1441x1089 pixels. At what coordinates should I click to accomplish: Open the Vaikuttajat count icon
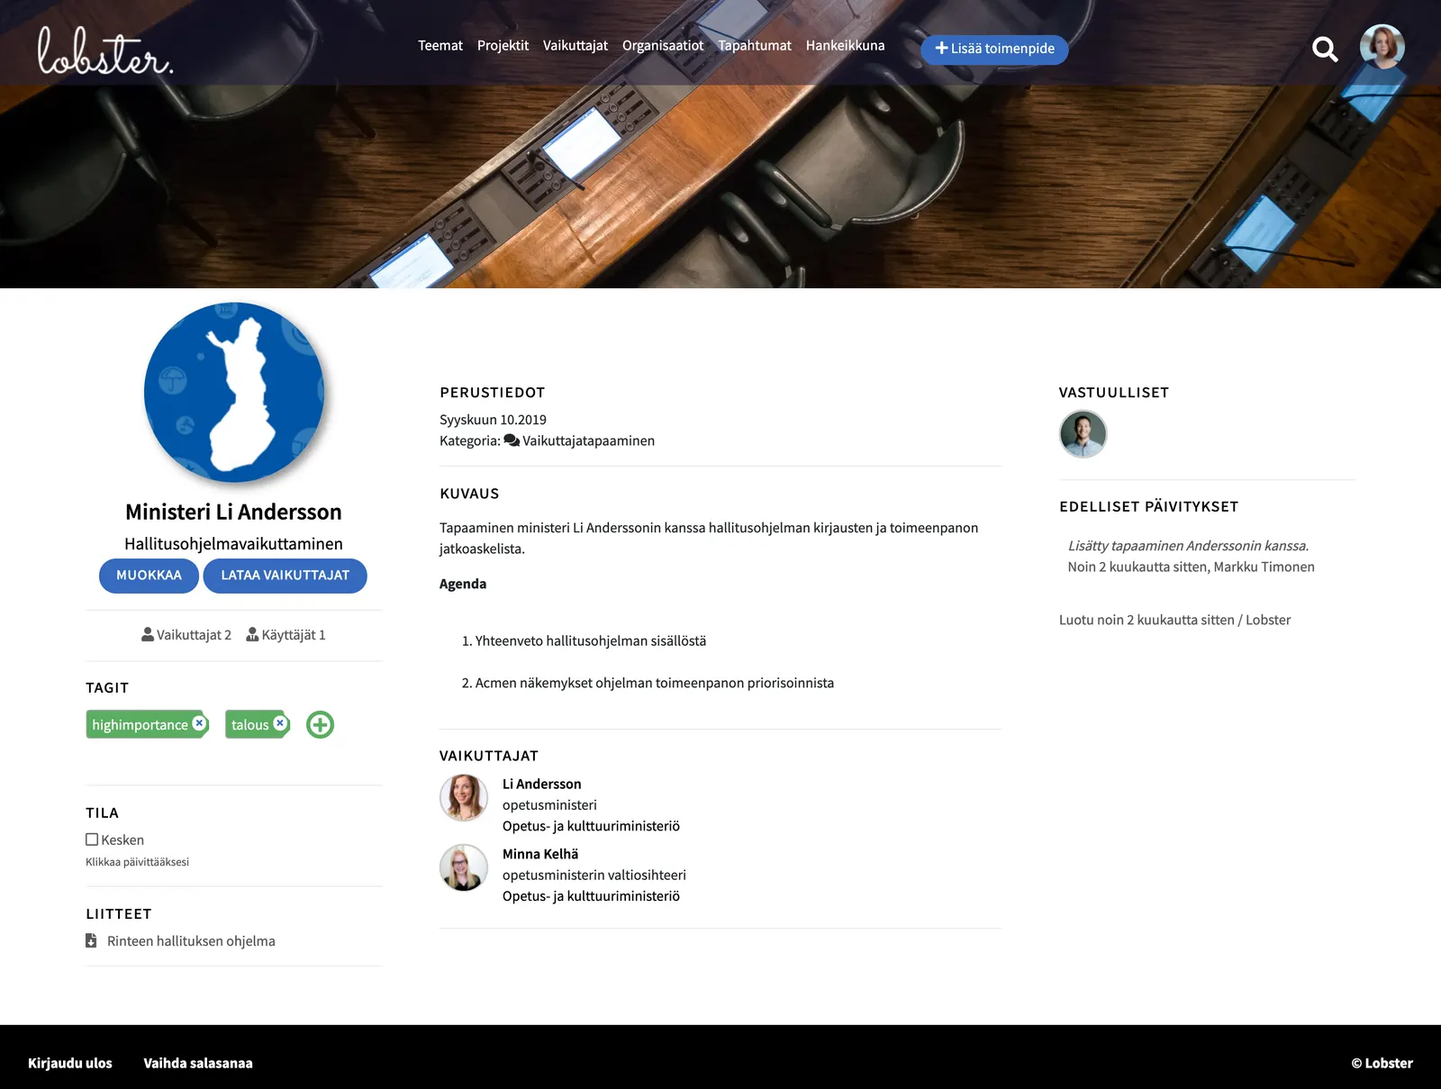(148, 634)
